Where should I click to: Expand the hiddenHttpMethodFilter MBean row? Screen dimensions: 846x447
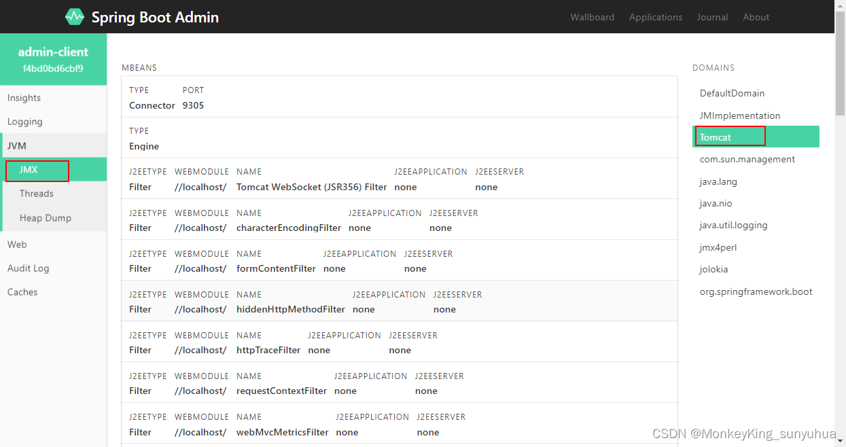[400, 301]
